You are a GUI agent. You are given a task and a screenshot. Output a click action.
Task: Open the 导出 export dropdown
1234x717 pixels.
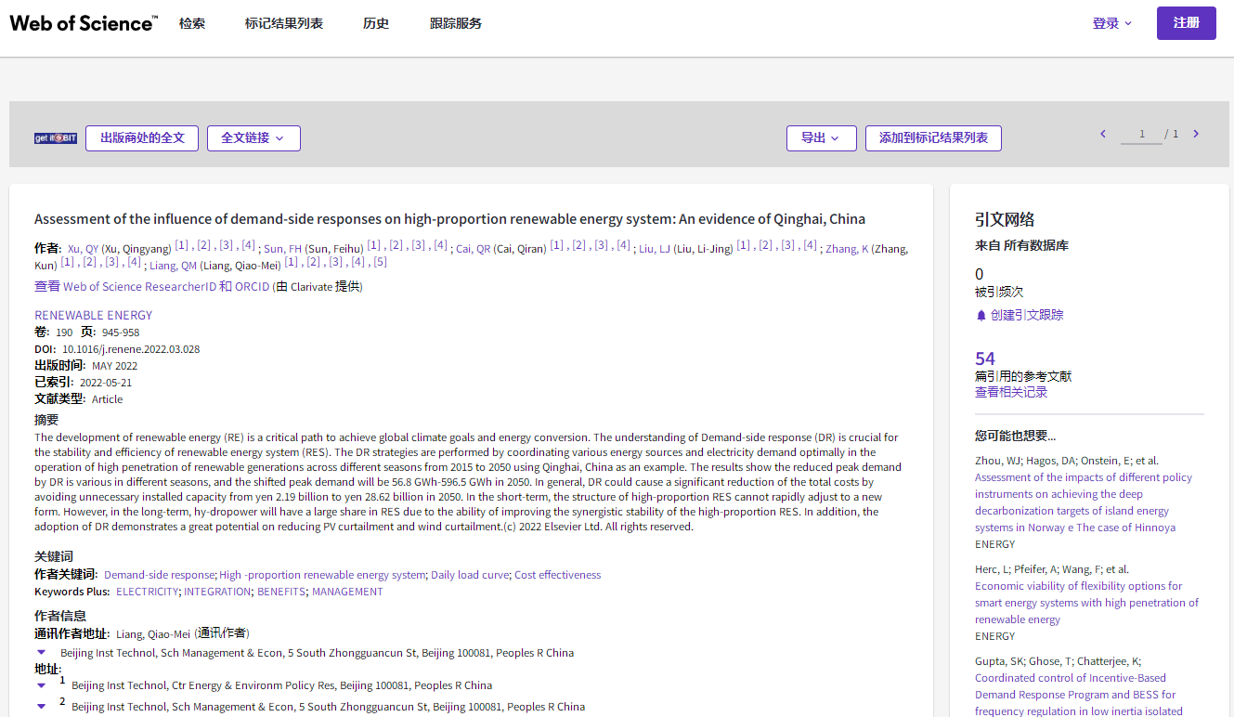point(821,138)
